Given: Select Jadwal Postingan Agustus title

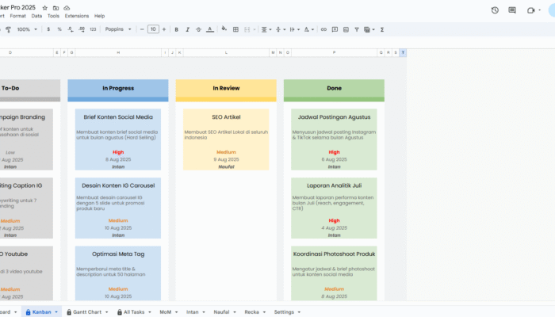Looking at the screenshot, I should click(x=334, y=117).
